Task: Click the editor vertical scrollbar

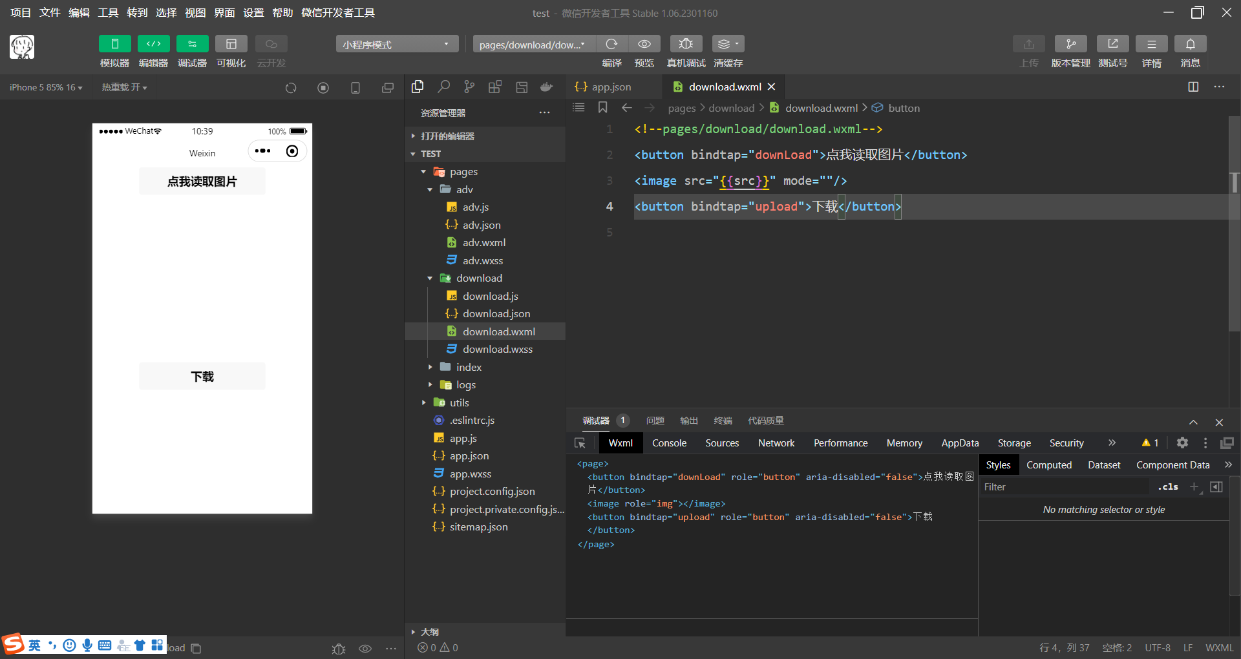Action: tap(1234, 223)
